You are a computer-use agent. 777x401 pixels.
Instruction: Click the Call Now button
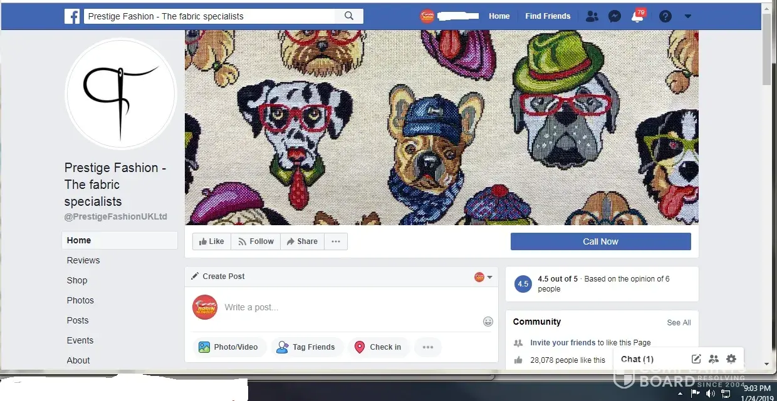click(600, 241)
